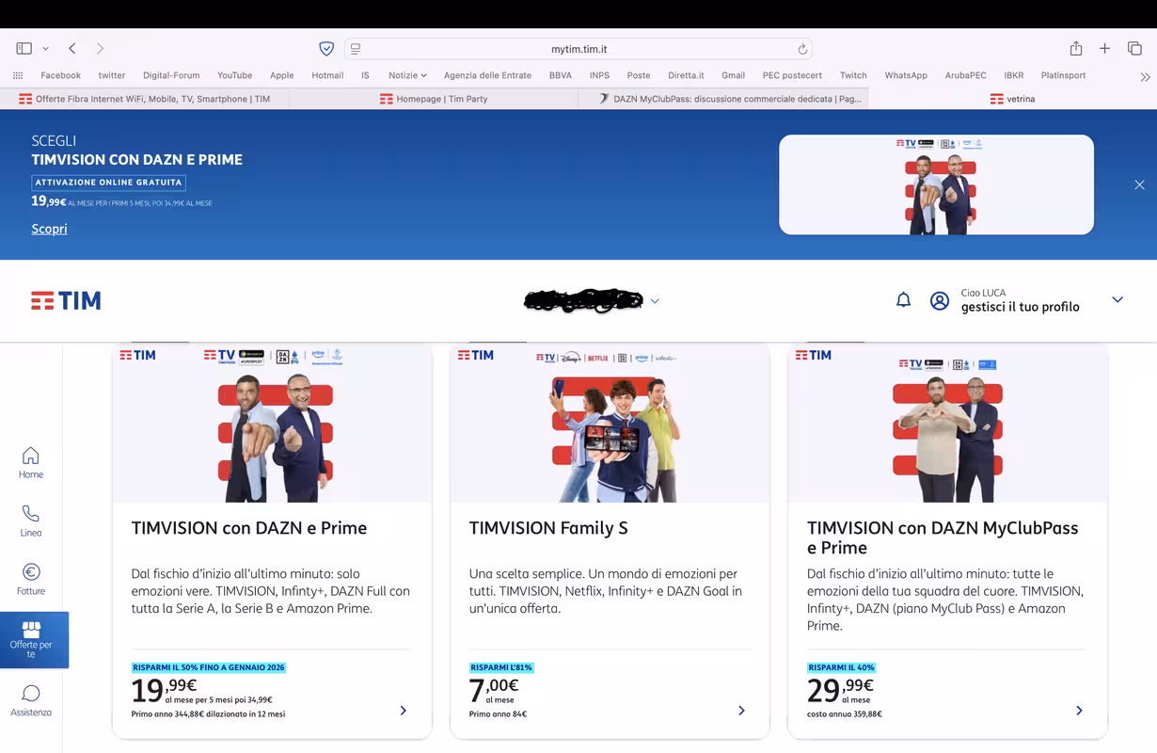Open Linea in the sidebar
Viewport: 1157px width, 753px height.
point(31,521)
